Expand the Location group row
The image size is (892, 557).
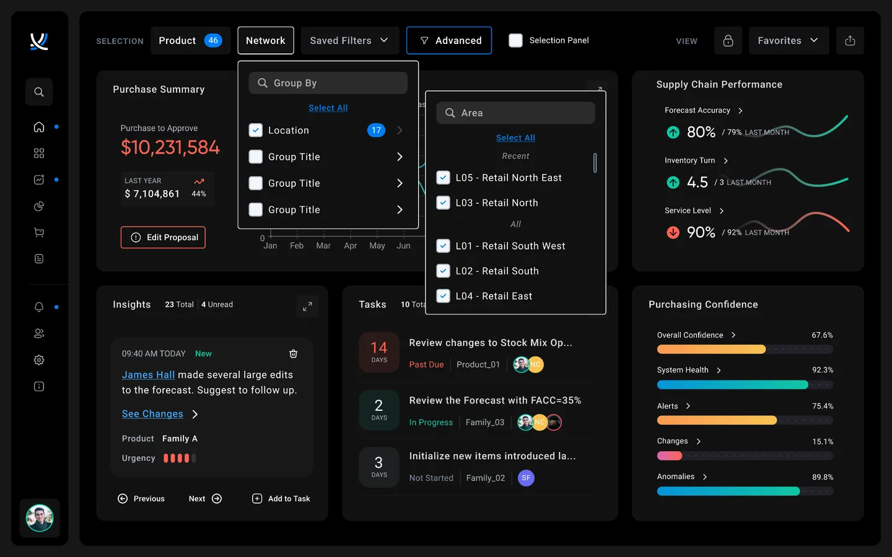400,130
